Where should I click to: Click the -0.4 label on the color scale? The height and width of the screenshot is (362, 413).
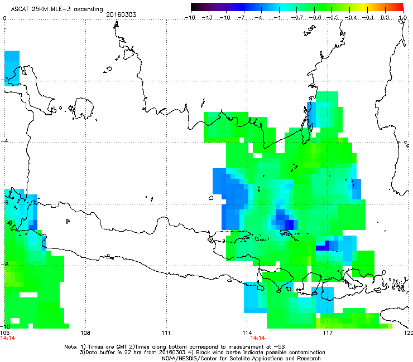click(350, 18)
